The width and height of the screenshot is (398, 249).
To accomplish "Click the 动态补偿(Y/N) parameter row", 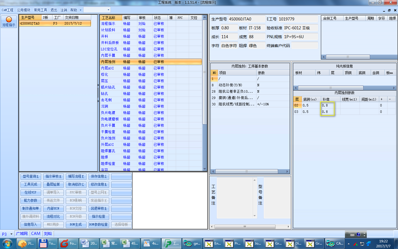I will click(250, 85).
